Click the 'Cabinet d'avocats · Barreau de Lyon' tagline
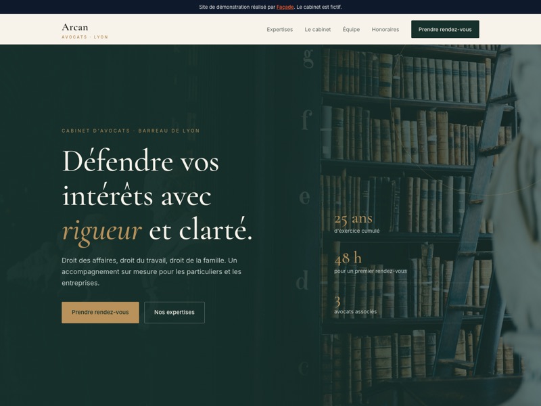 [131, 131]
